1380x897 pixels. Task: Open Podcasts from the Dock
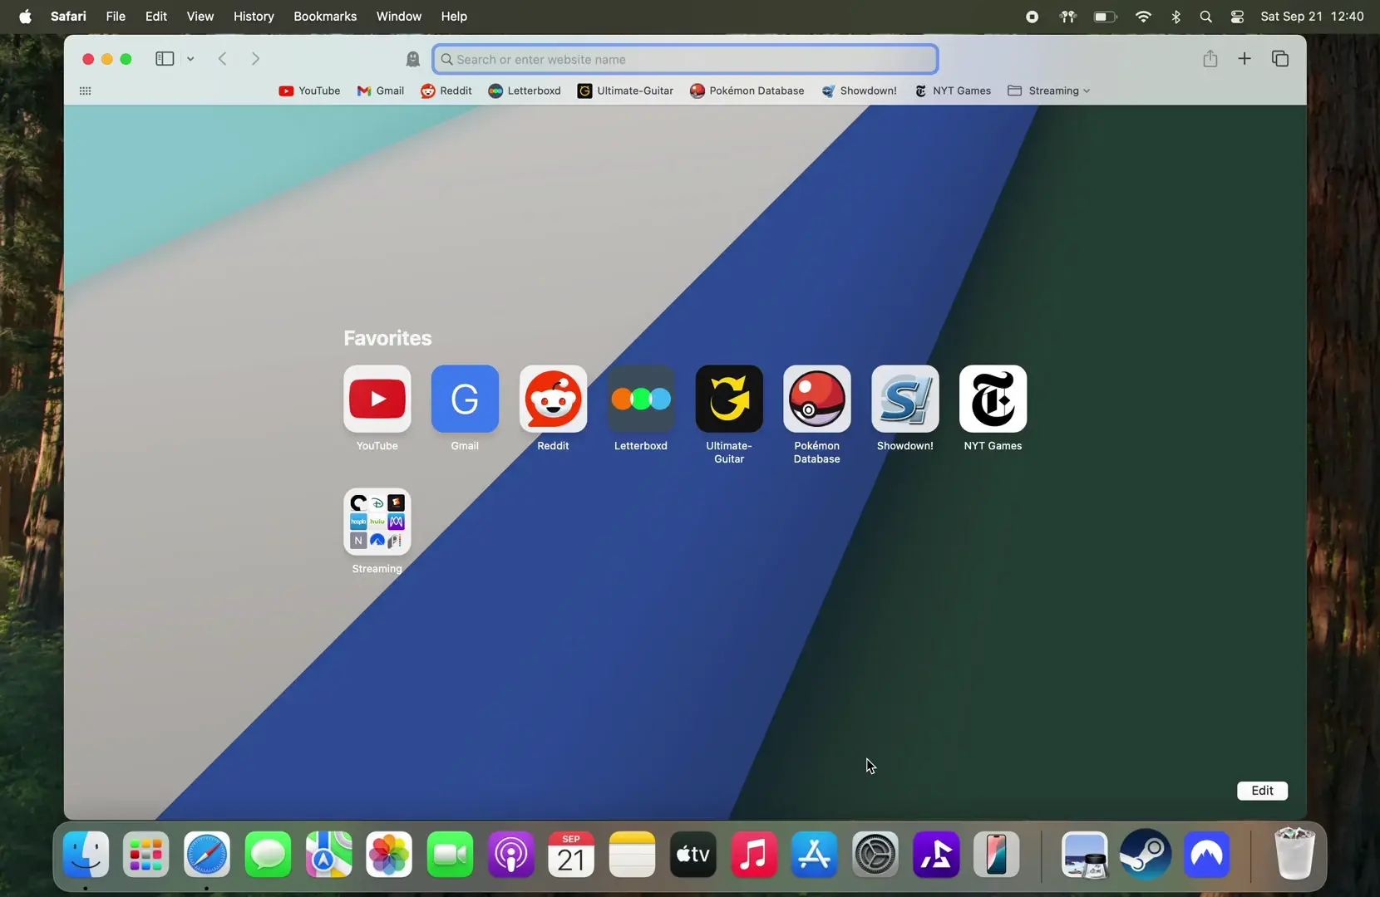pos(511,855)
